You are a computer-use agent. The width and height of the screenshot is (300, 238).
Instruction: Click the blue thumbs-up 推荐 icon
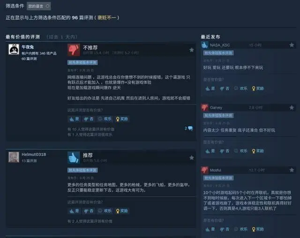74,158
